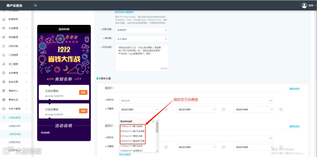Remove the first coupon in 类别1

pyautogui.click(x=166, y=109)
